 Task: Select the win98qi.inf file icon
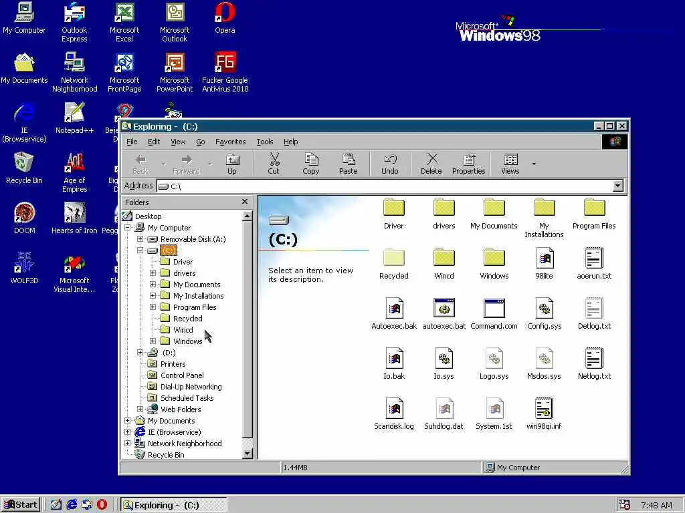click(545, 414)
